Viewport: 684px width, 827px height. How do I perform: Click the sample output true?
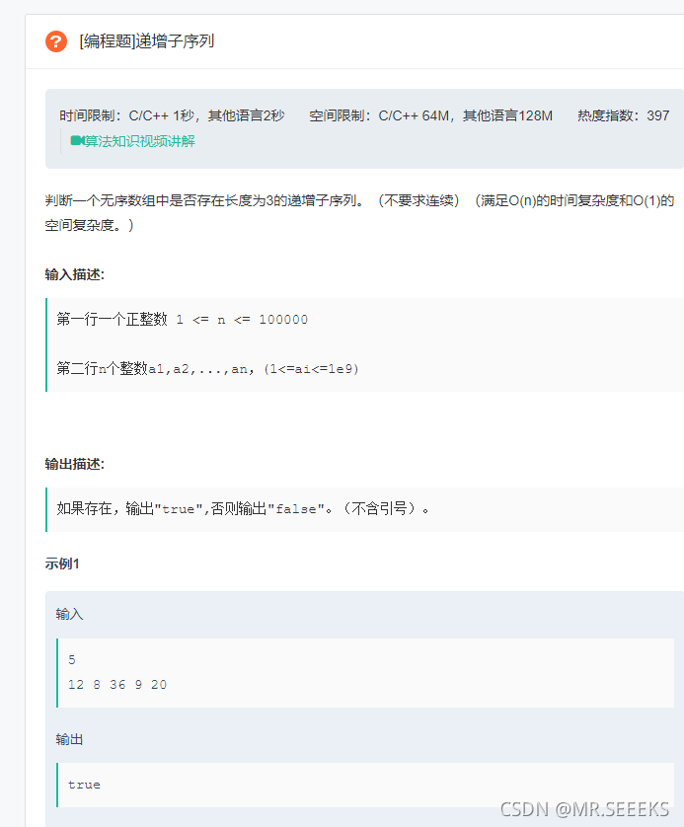click(84, 785)
